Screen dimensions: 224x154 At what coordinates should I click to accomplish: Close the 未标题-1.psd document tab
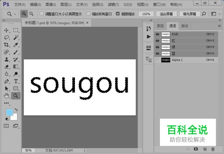(x=87, y=23)
